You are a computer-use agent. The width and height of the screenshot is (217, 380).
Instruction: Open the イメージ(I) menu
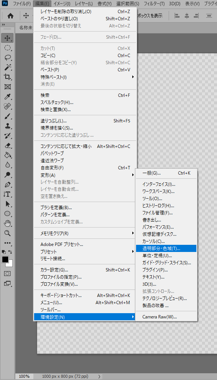(62, 4)
